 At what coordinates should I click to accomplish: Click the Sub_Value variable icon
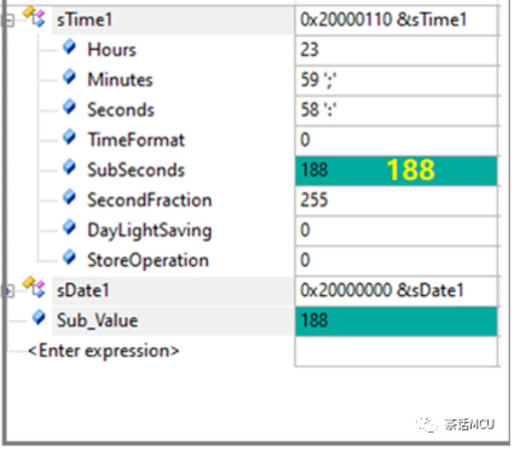pyautogui.click(x=39, y=318)
